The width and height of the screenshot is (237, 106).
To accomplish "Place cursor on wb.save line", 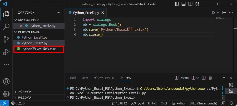I will [x=116, y=30].
